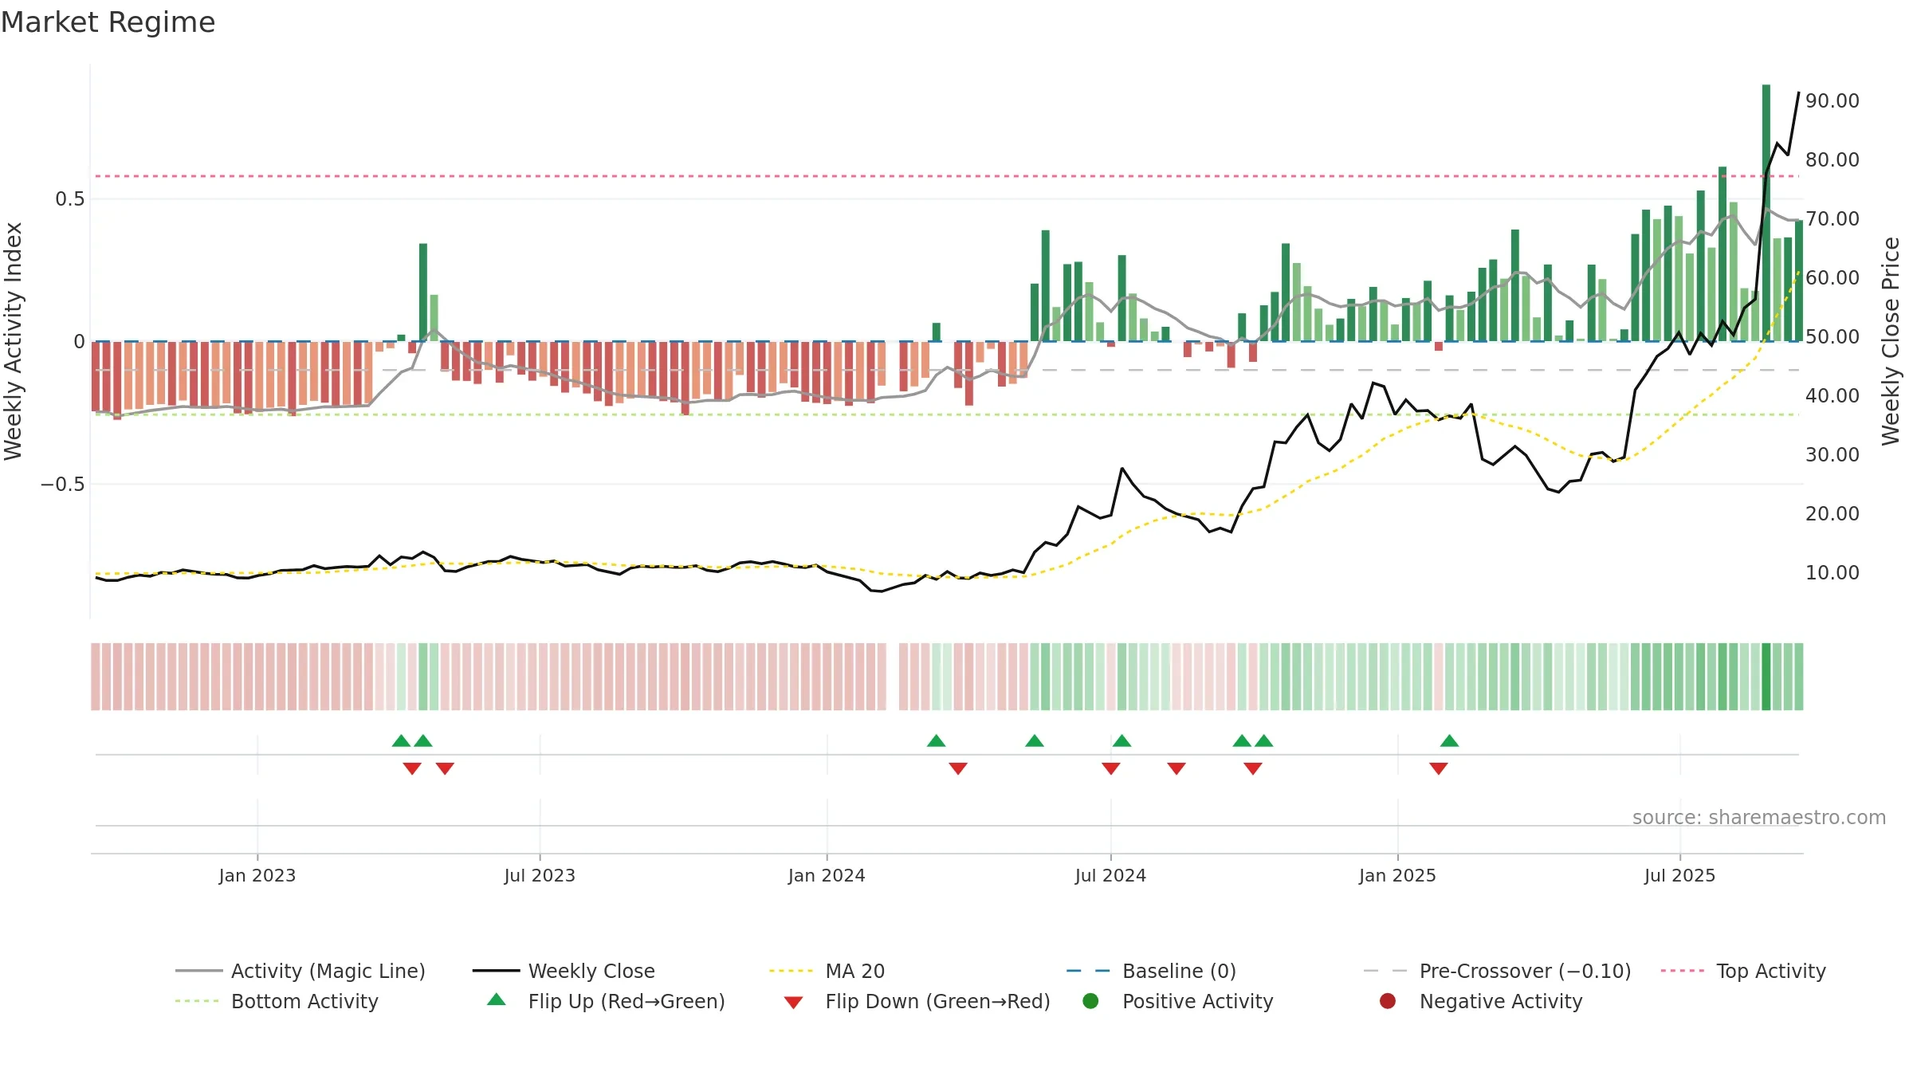Toggle the Top Activity legend entry
Image resolution: width=1913 pixels, height=1076 pixels.
click(x=1743, y=971)
